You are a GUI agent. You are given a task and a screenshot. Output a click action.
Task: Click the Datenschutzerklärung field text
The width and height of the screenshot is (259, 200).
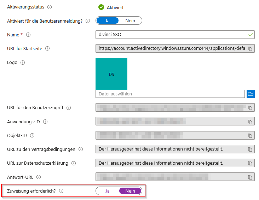(x=161, y=163)
